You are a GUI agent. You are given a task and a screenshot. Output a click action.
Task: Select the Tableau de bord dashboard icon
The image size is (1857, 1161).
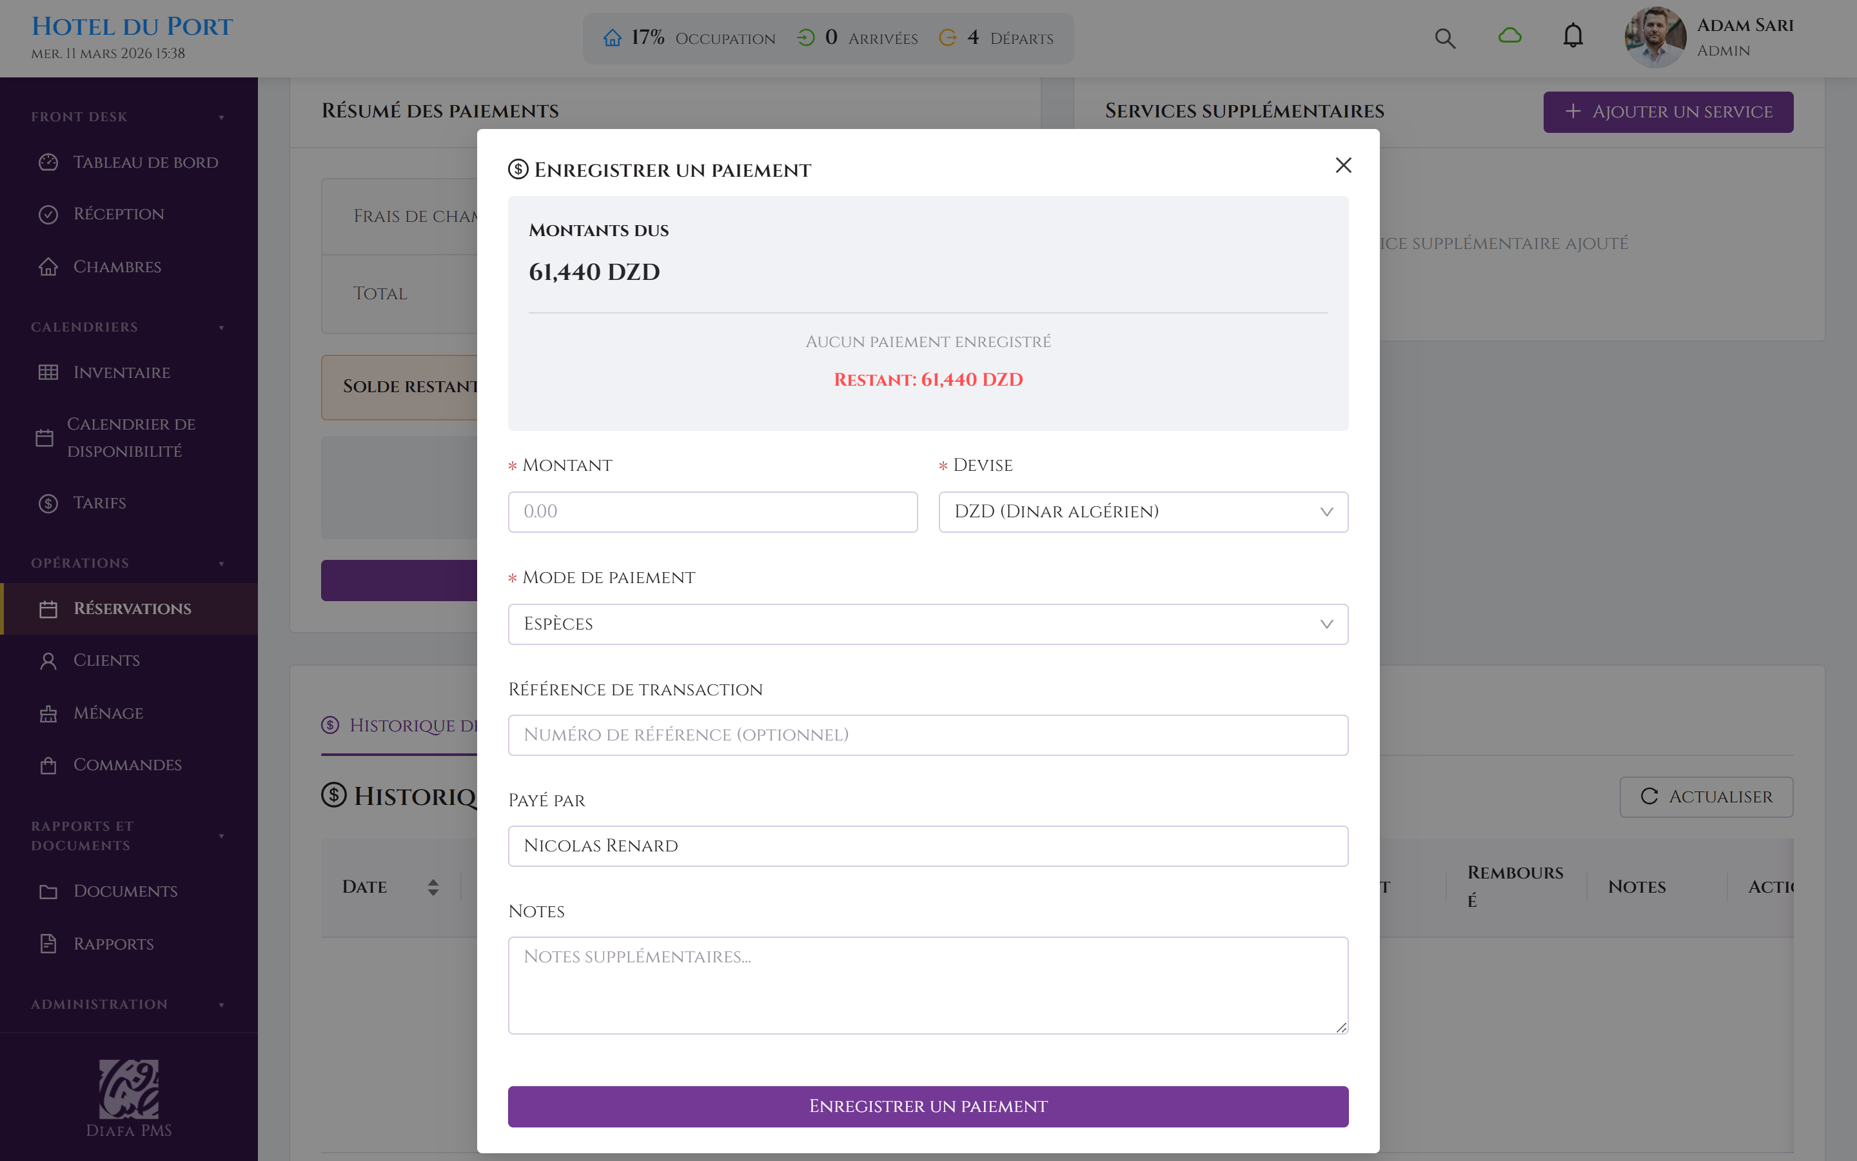pos(48,162)
